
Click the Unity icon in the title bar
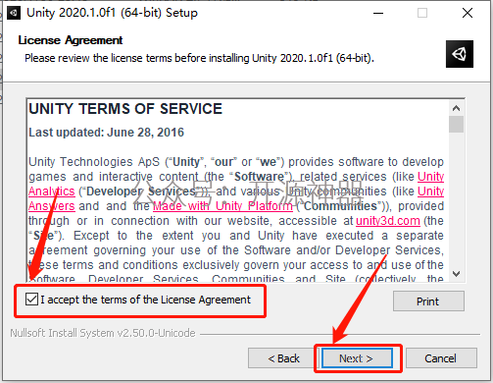click(x=14, y=13)
